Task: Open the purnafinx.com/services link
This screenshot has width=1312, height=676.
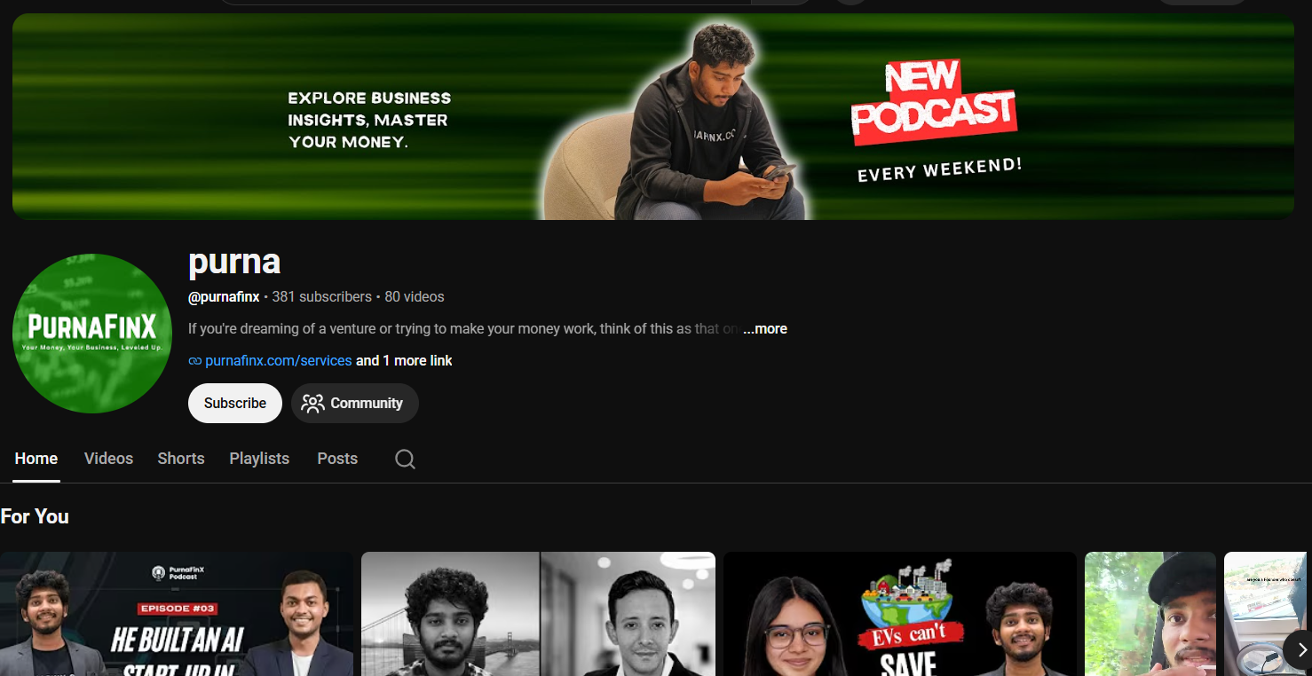Action: [279, 361]
